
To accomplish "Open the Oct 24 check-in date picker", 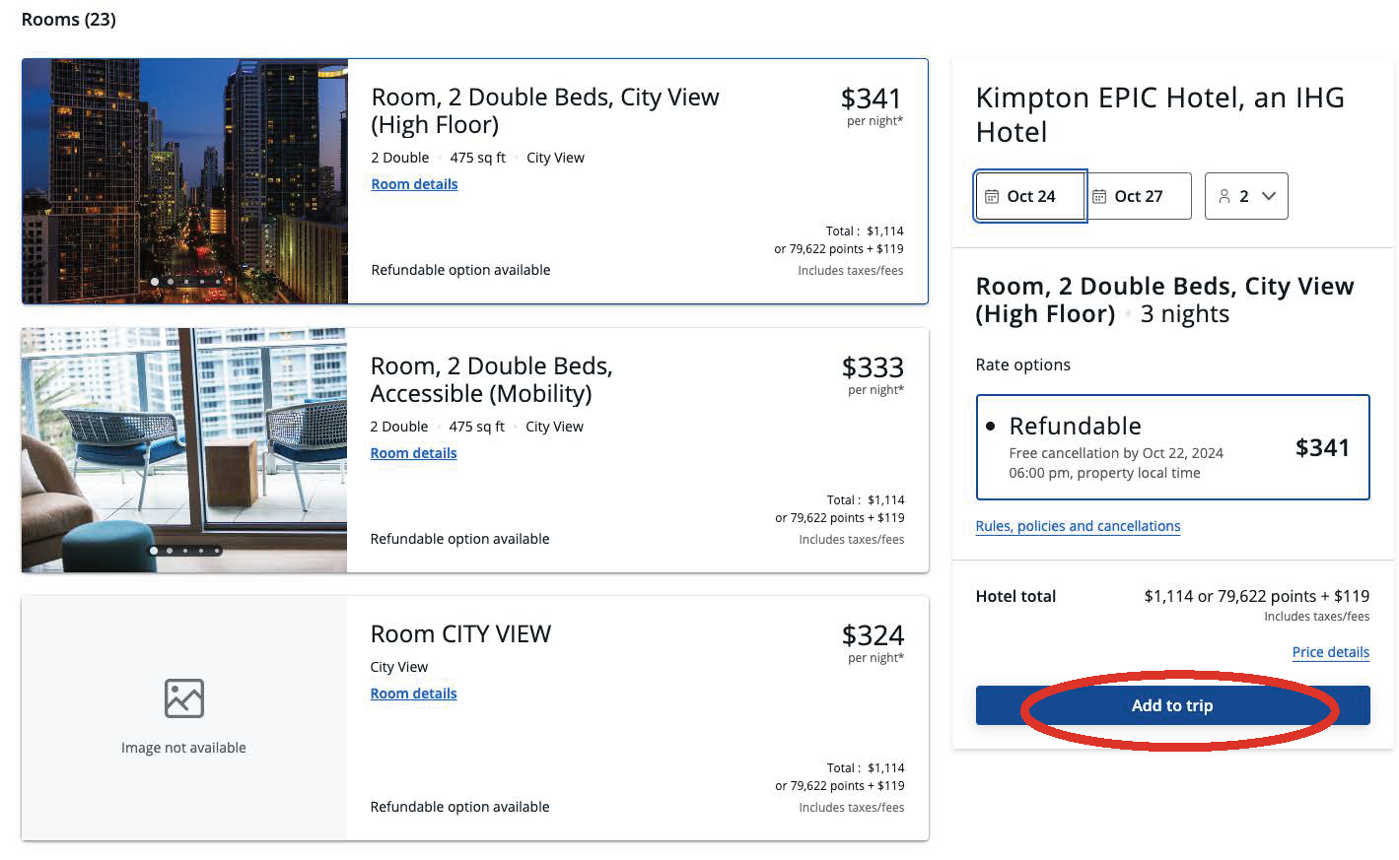I will pyautogui.click(x=1029, y=195).
